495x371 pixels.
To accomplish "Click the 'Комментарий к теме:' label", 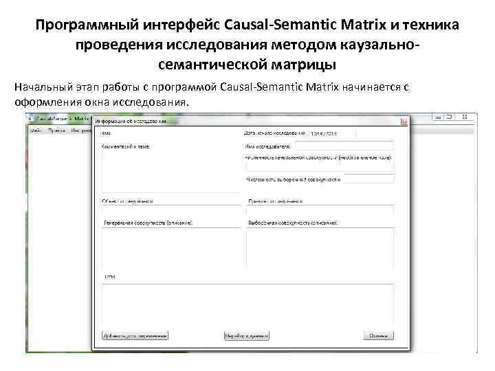I will click(x=125, y=146).
